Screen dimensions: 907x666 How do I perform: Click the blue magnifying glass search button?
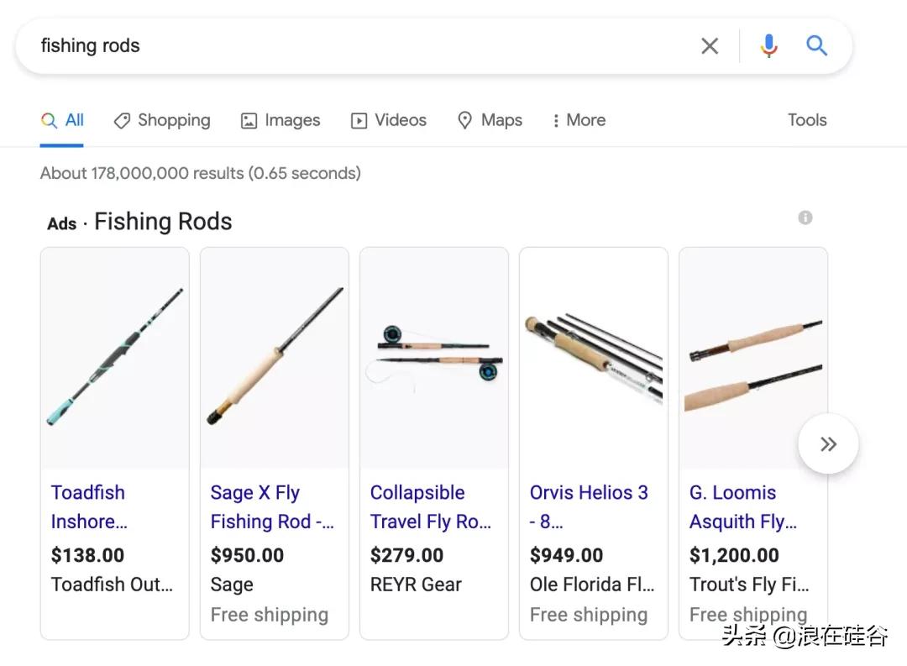coord(816,46)
